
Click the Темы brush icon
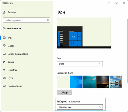click(x=4, y=62)
